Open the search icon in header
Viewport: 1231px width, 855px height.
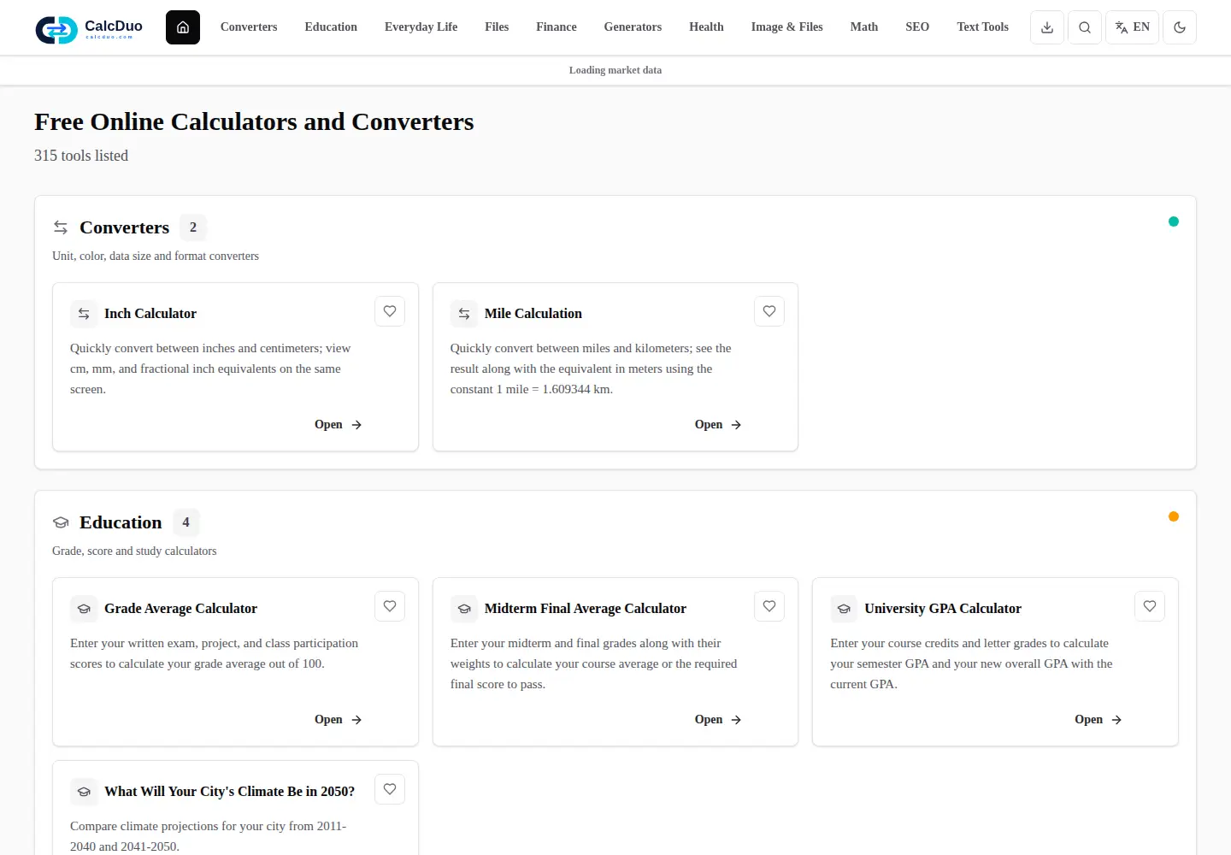1085,27
